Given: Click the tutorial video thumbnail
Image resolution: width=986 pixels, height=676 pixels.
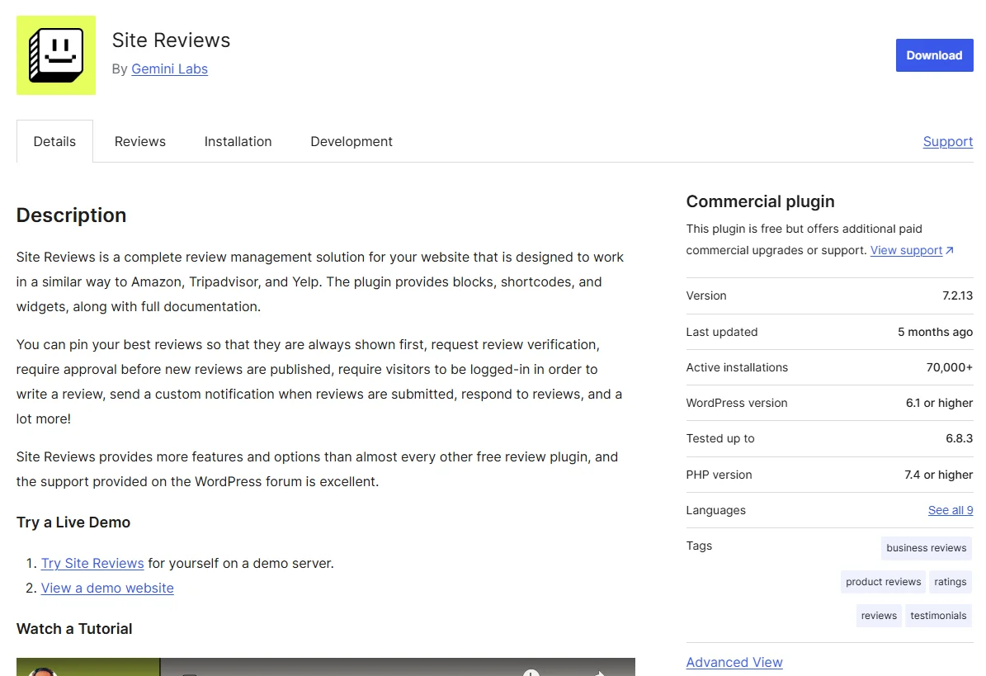Looking at the screenshot, I should pos(326,667).
